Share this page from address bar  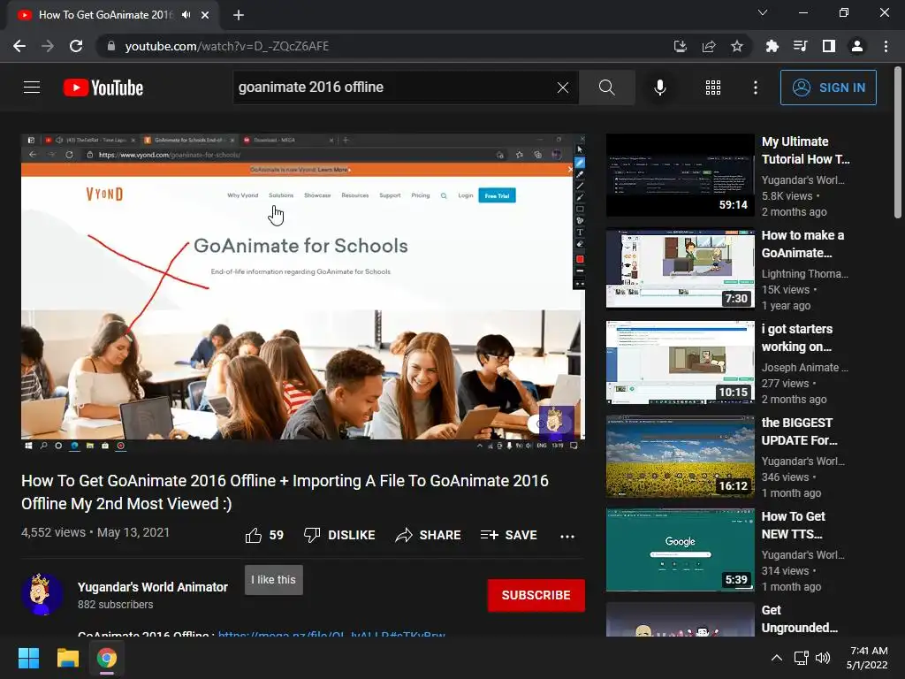(x=709, y=46)
